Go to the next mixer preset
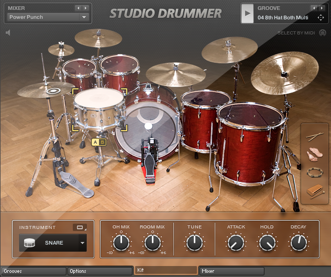 point(85,8)
